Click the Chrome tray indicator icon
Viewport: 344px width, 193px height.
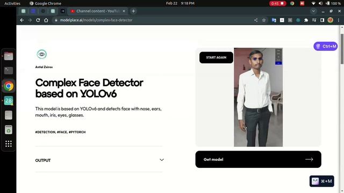point(292,3)
